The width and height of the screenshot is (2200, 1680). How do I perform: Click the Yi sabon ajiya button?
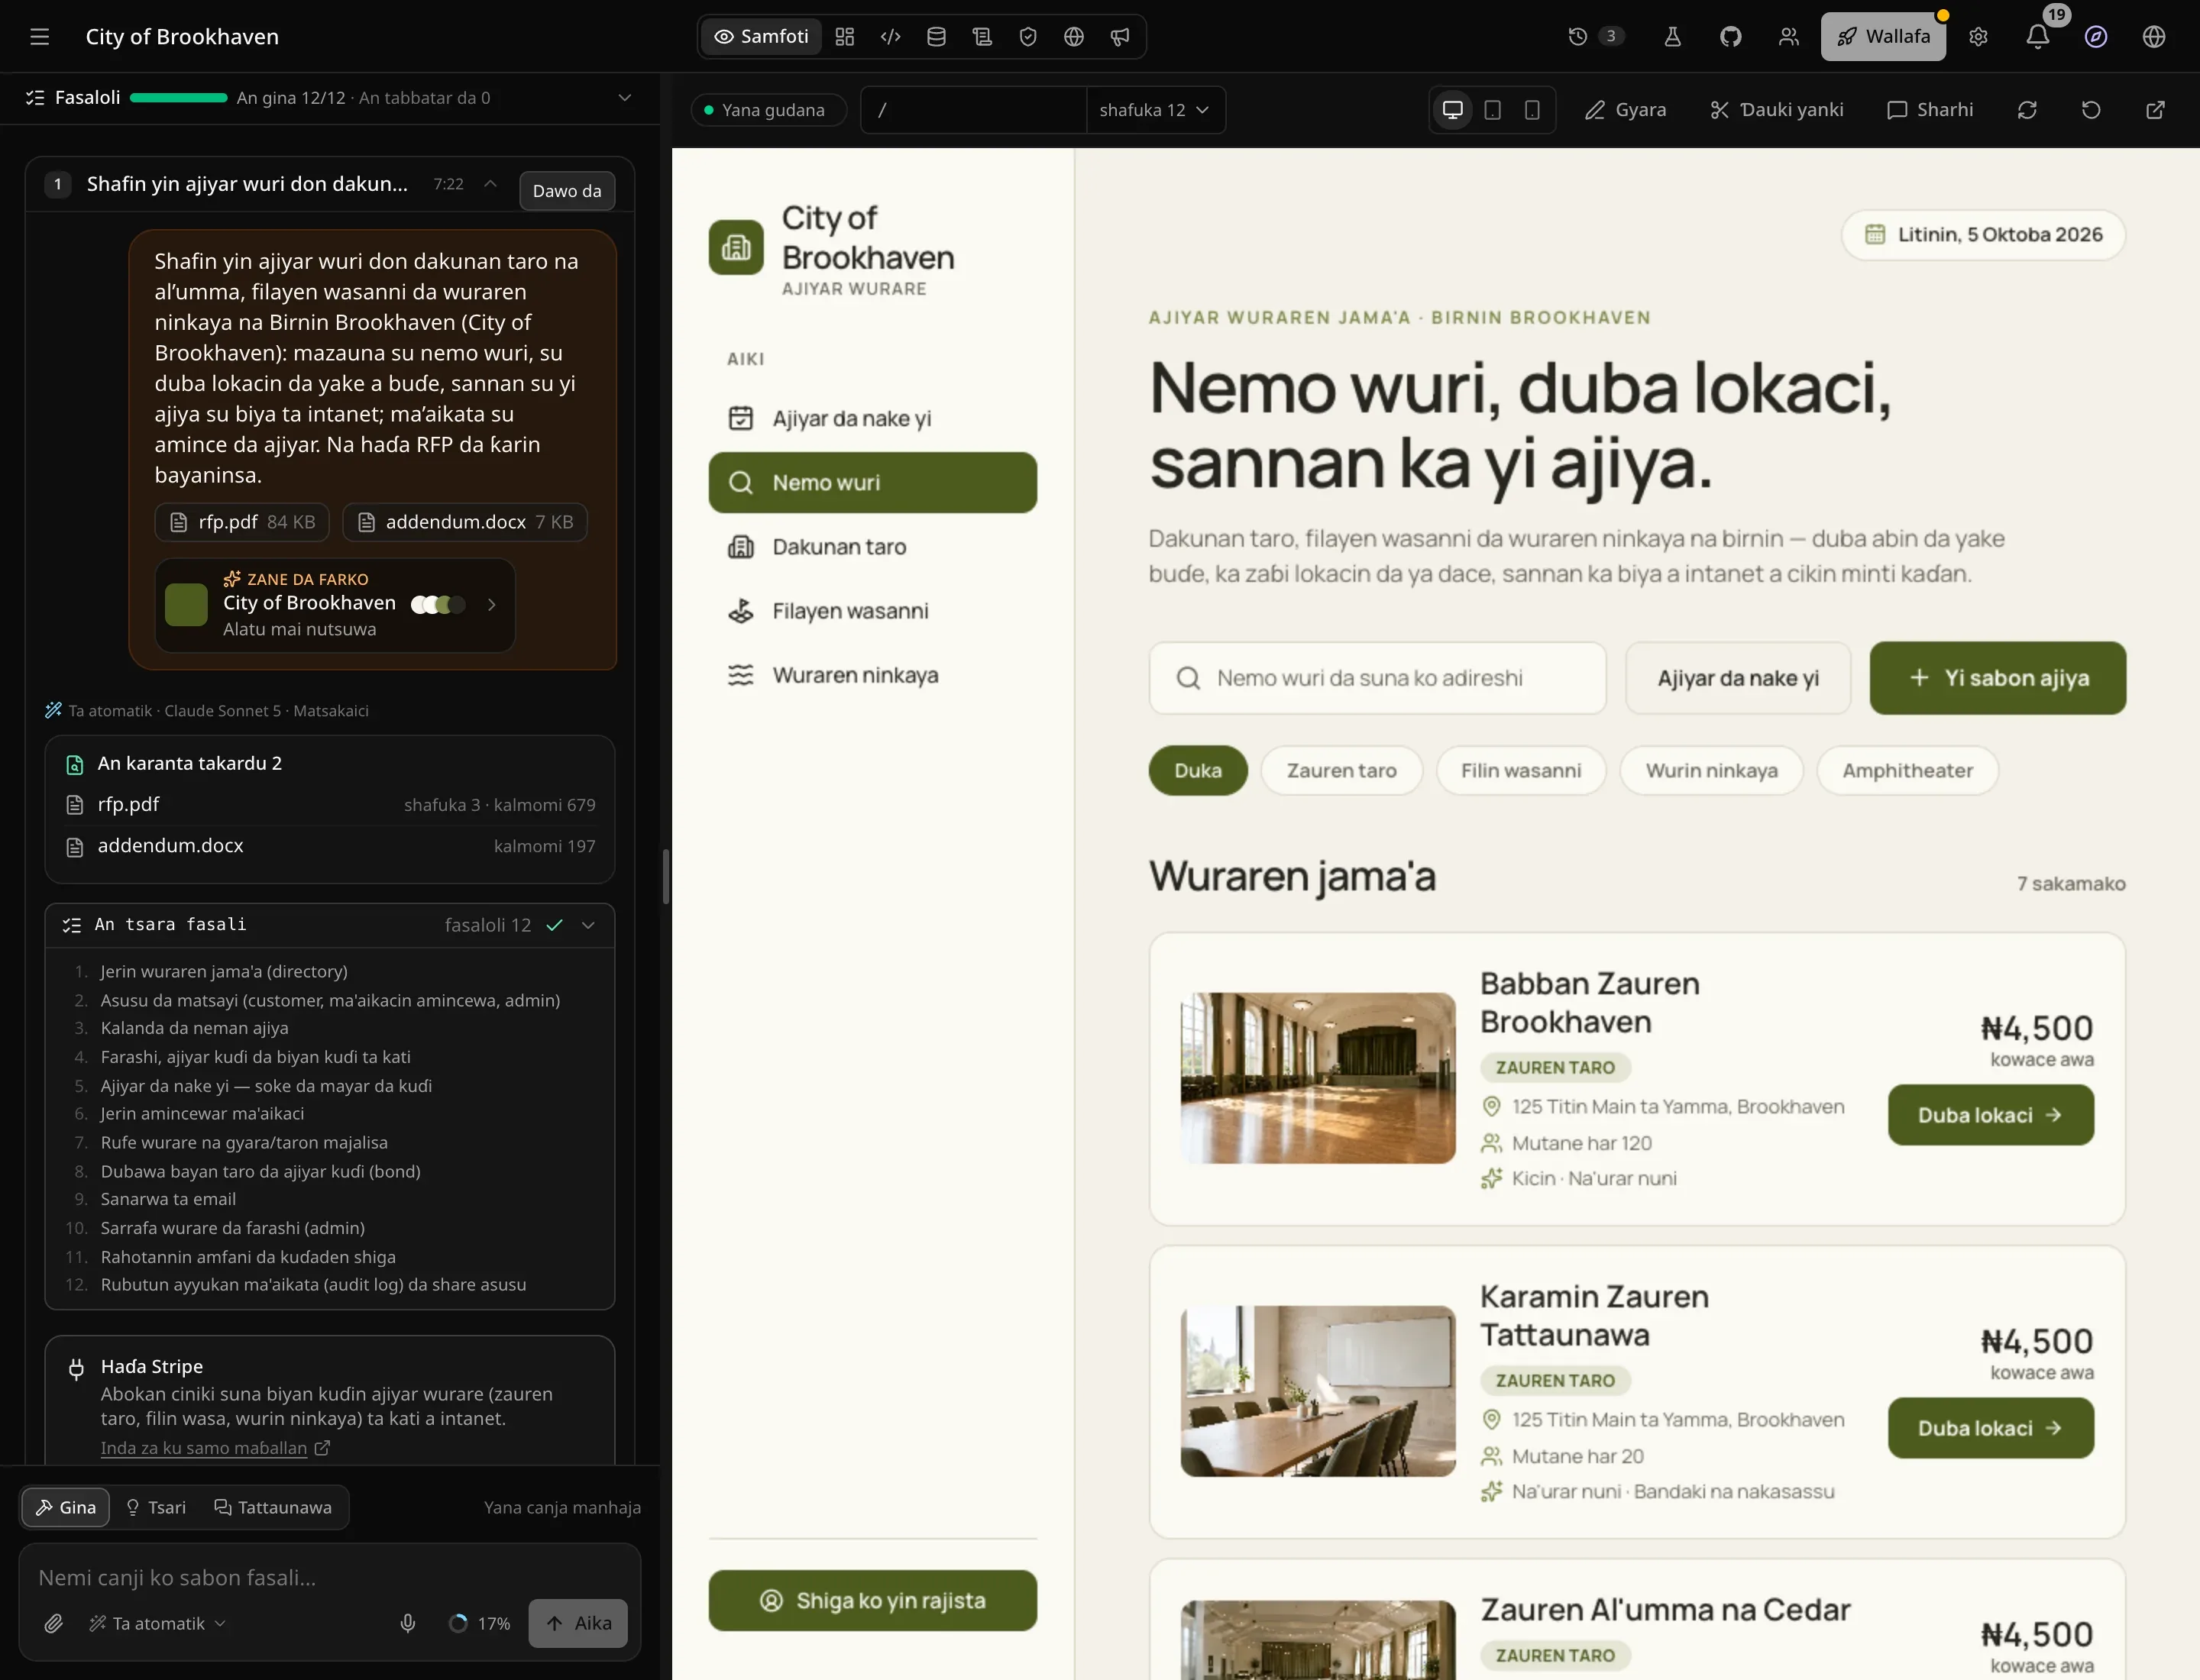[1997, 678]
